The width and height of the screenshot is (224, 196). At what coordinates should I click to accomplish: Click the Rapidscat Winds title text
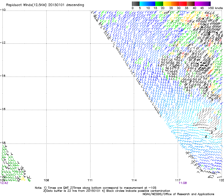pos(45,5)
